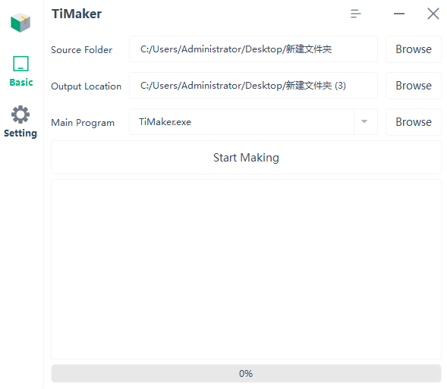Browse for the Main Program file
447x389 pixels.
coord(414,122)
